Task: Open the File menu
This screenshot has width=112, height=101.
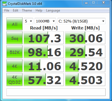Action: click(x=7, y=10)
